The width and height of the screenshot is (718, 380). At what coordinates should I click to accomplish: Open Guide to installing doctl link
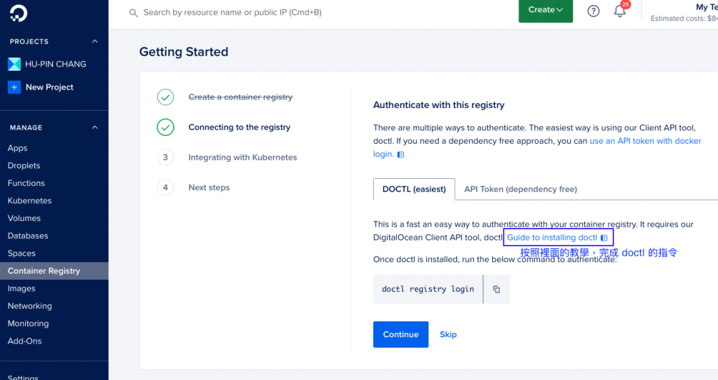coord(552,238)
